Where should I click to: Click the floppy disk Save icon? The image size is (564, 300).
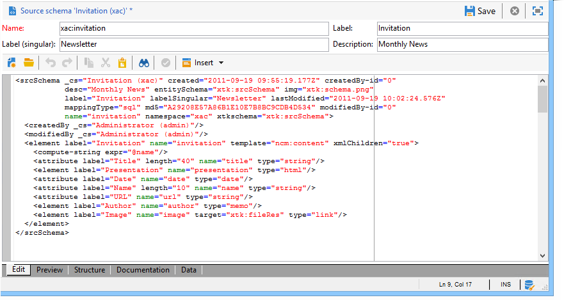469,11
